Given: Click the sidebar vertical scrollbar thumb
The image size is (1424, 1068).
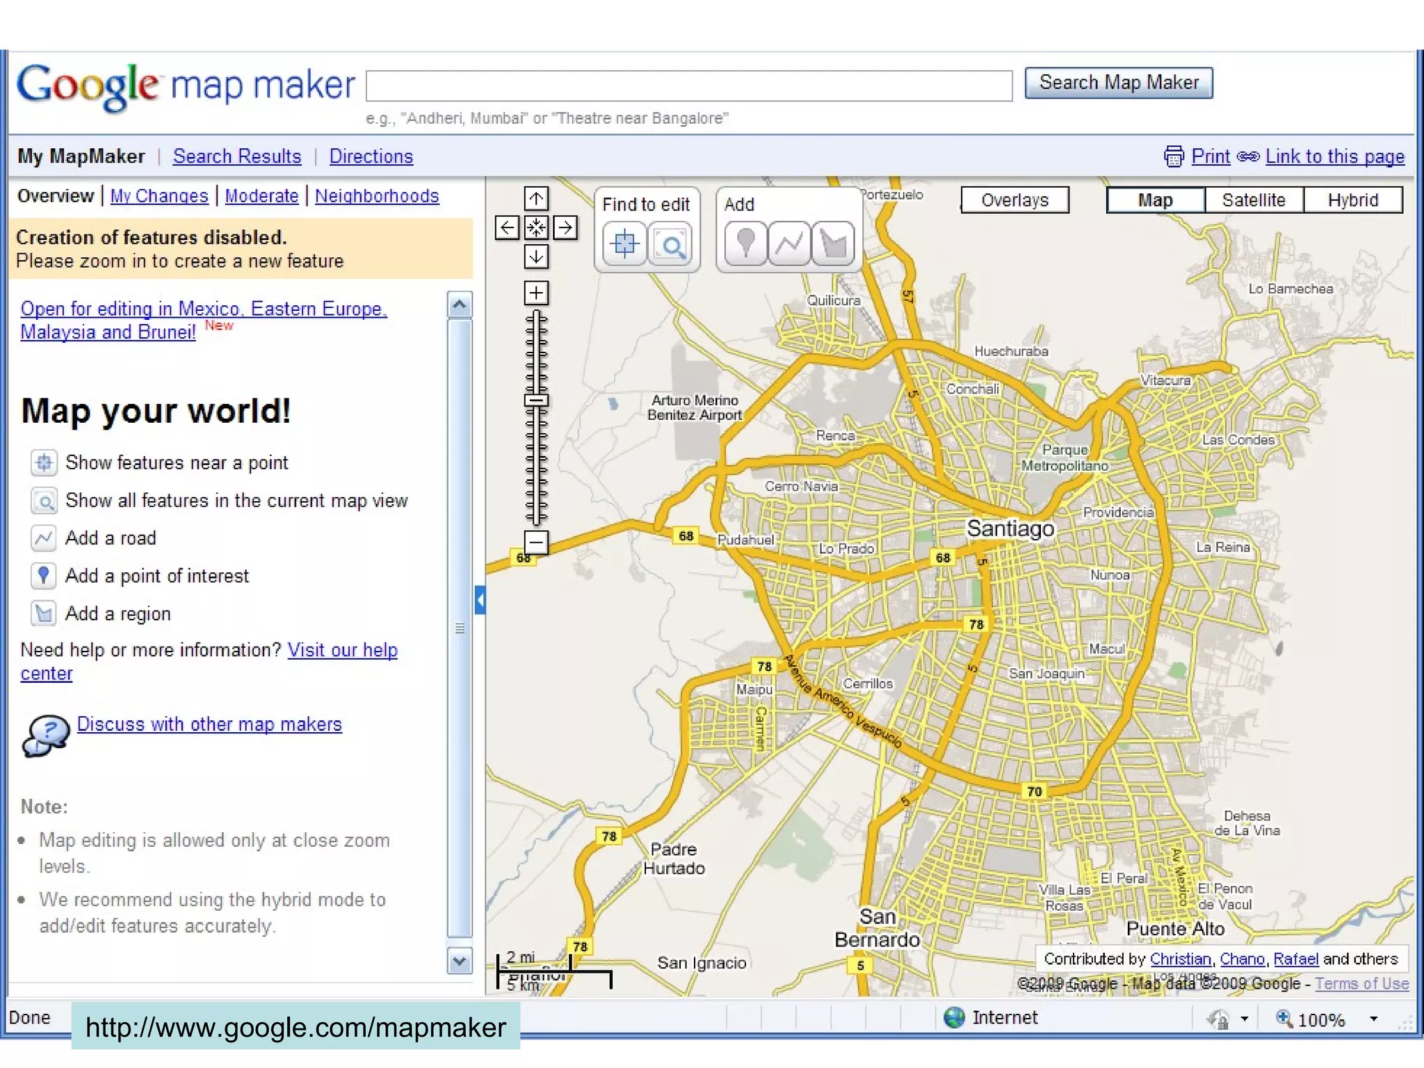Looking at the screenshot, I should point(460,629).
